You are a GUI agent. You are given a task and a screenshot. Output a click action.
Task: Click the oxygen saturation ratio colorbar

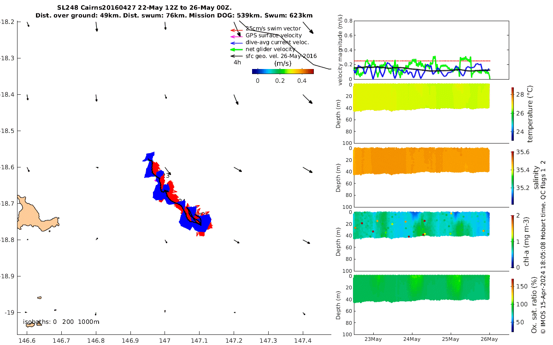(512, 305)
